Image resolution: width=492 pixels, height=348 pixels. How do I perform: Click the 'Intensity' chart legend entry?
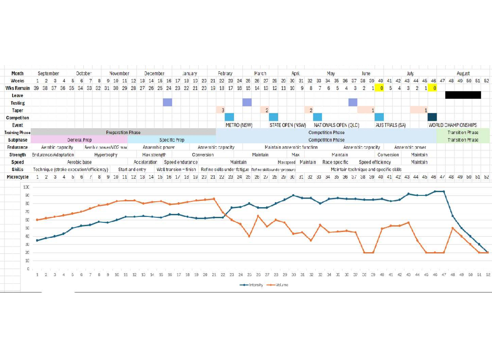coord(252,285)
